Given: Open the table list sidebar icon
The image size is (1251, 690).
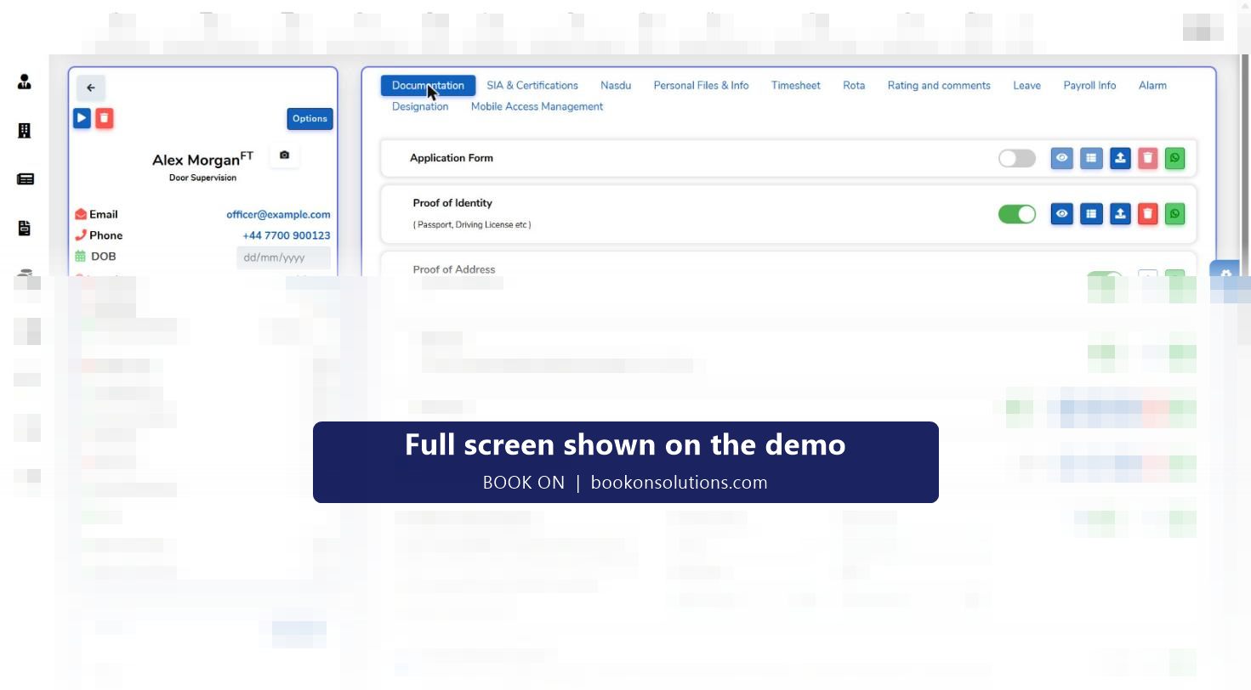Looking at the screenshot, I should point(25,179).
